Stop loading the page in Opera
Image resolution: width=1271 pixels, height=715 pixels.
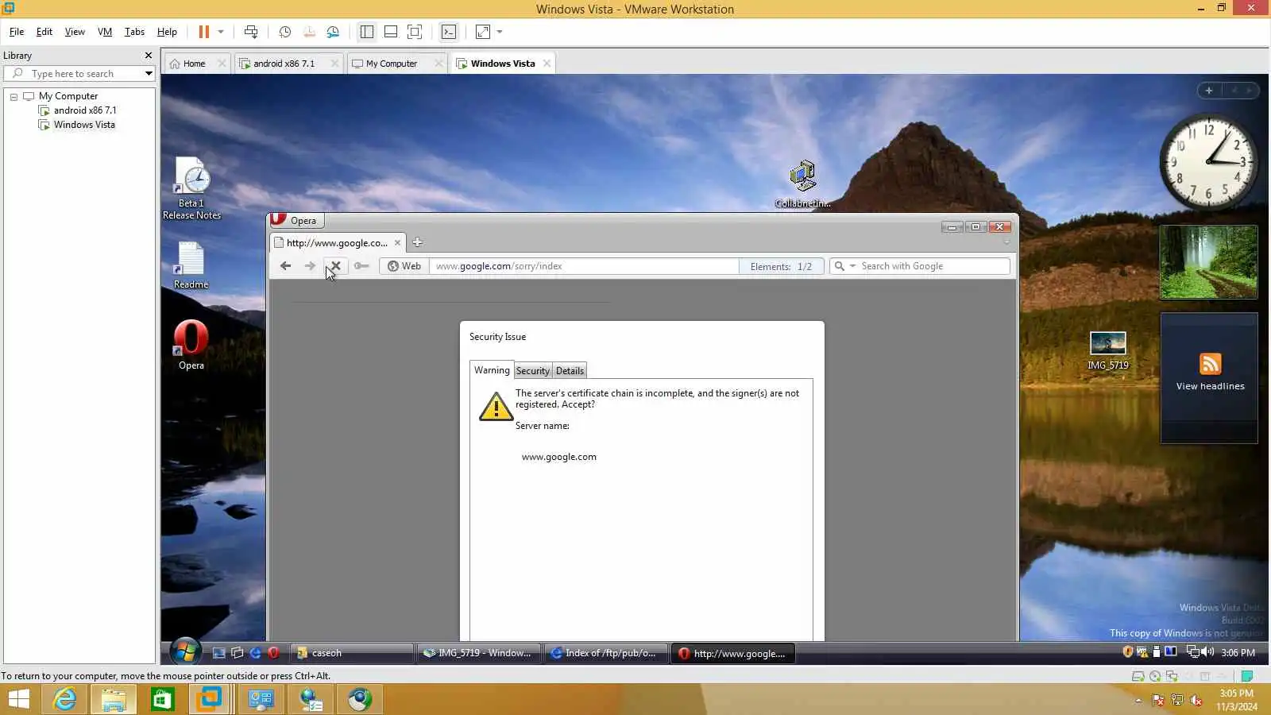[x=335, y=266]
